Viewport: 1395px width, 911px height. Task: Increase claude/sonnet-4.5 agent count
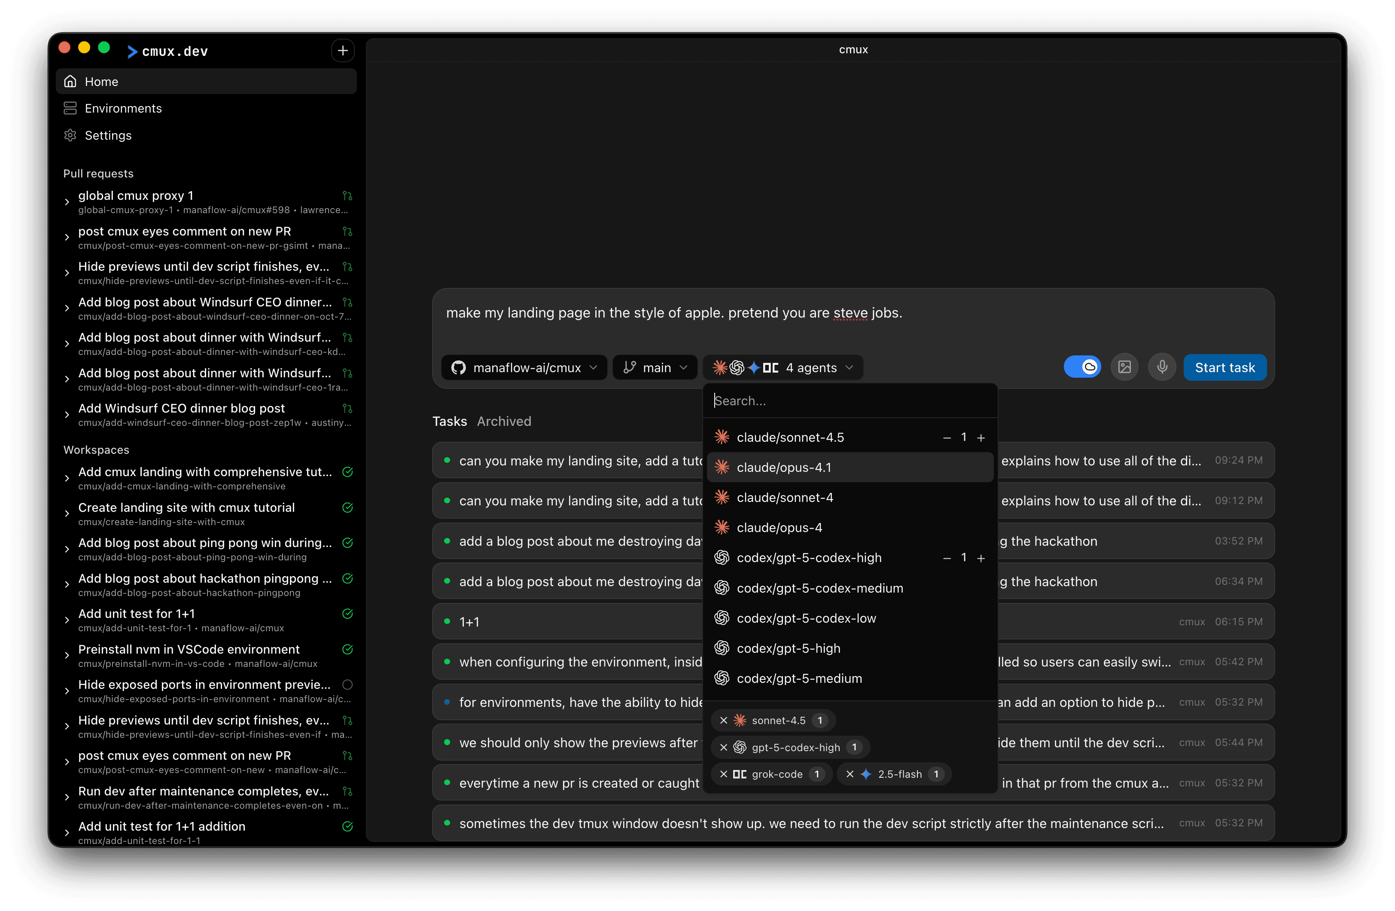(x=981, y=437)
